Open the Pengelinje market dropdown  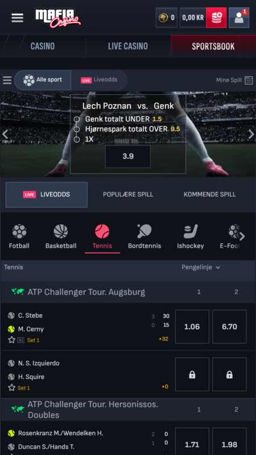(201, 267)
